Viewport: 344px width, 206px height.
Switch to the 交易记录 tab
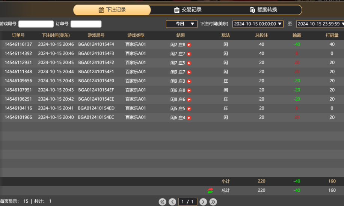point(188,10)
